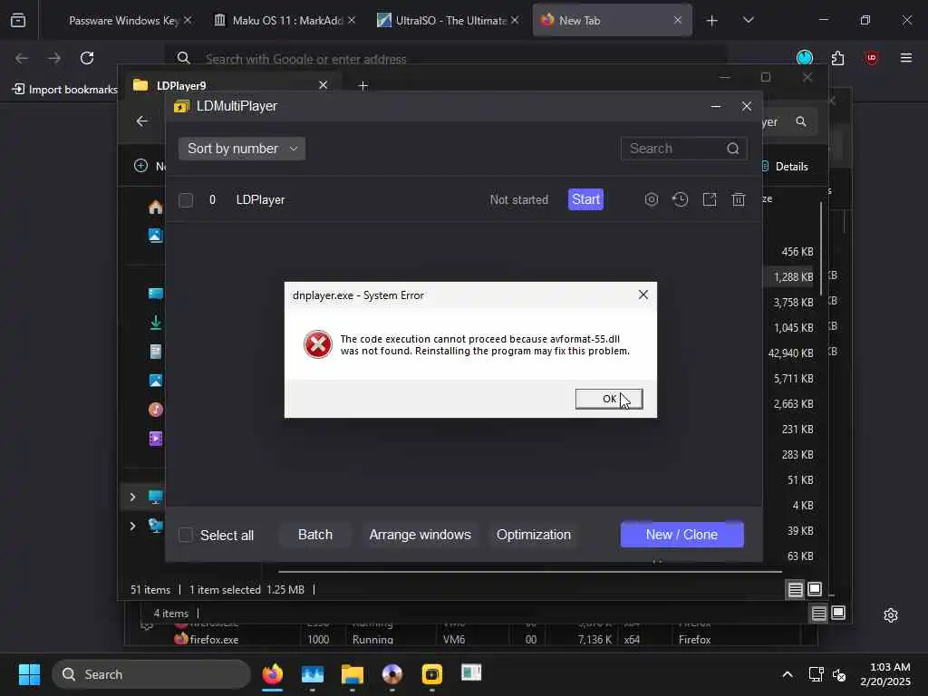Open Firefox account avatar icon
Viewport: 928px width, 696px height.
805,58
